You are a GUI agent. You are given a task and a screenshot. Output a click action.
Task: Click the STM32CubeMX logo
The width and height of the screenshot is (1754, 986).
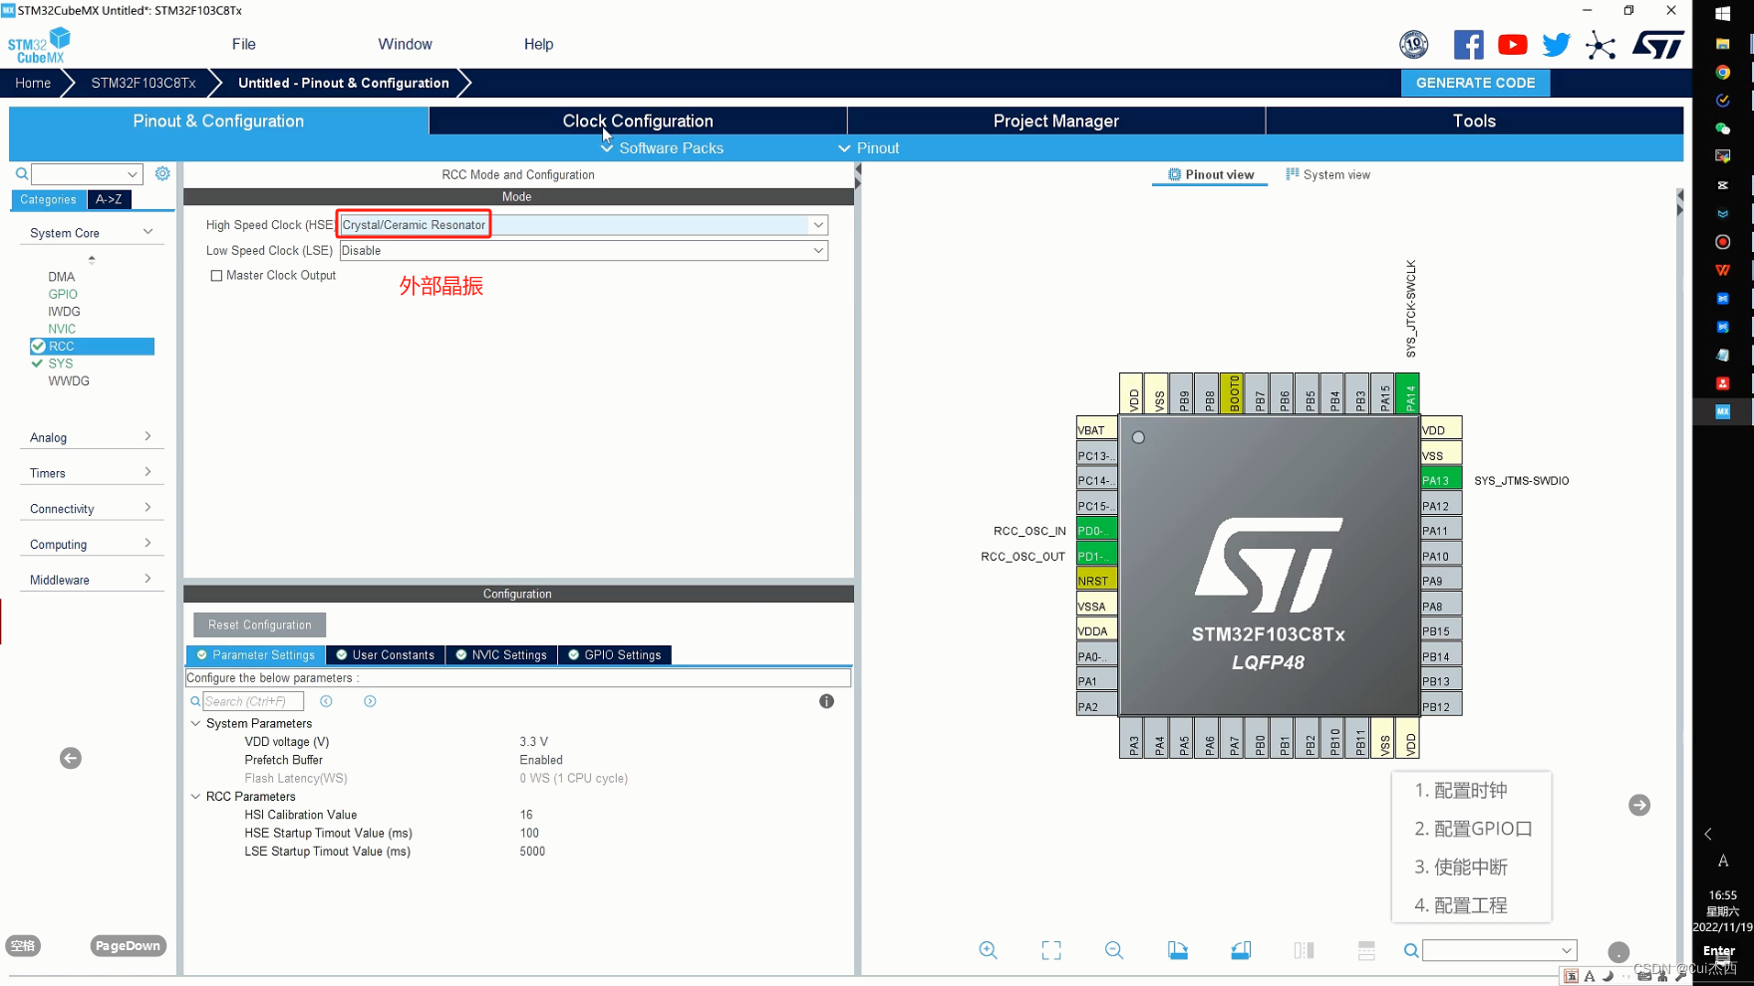click(39, 46)
